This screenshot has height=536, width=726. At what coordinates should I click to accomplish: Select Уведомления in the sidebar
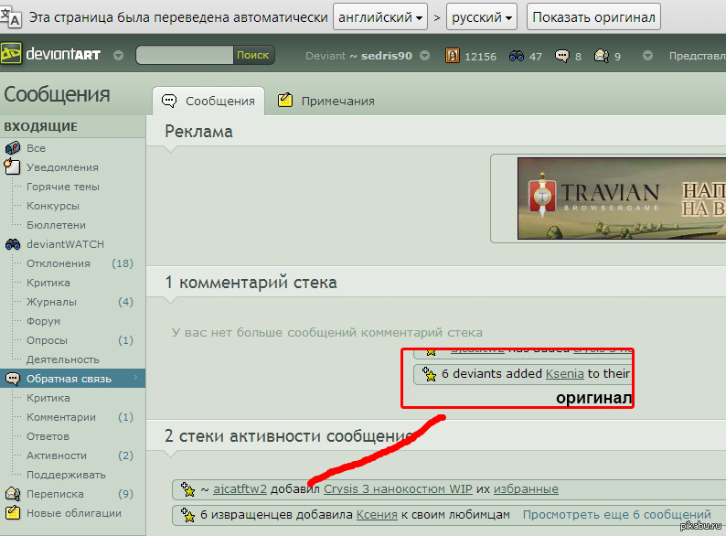point(62,167)
